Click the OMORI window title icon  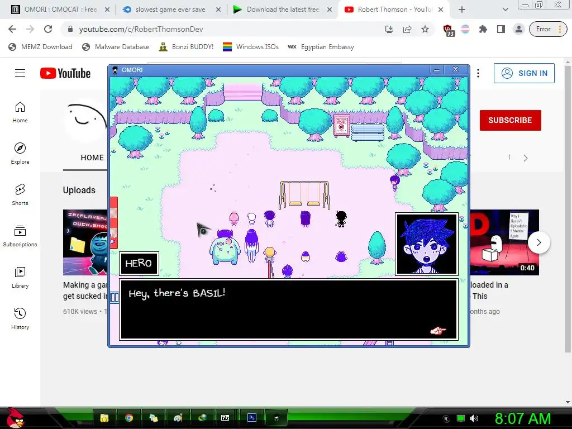coord(115,70)
